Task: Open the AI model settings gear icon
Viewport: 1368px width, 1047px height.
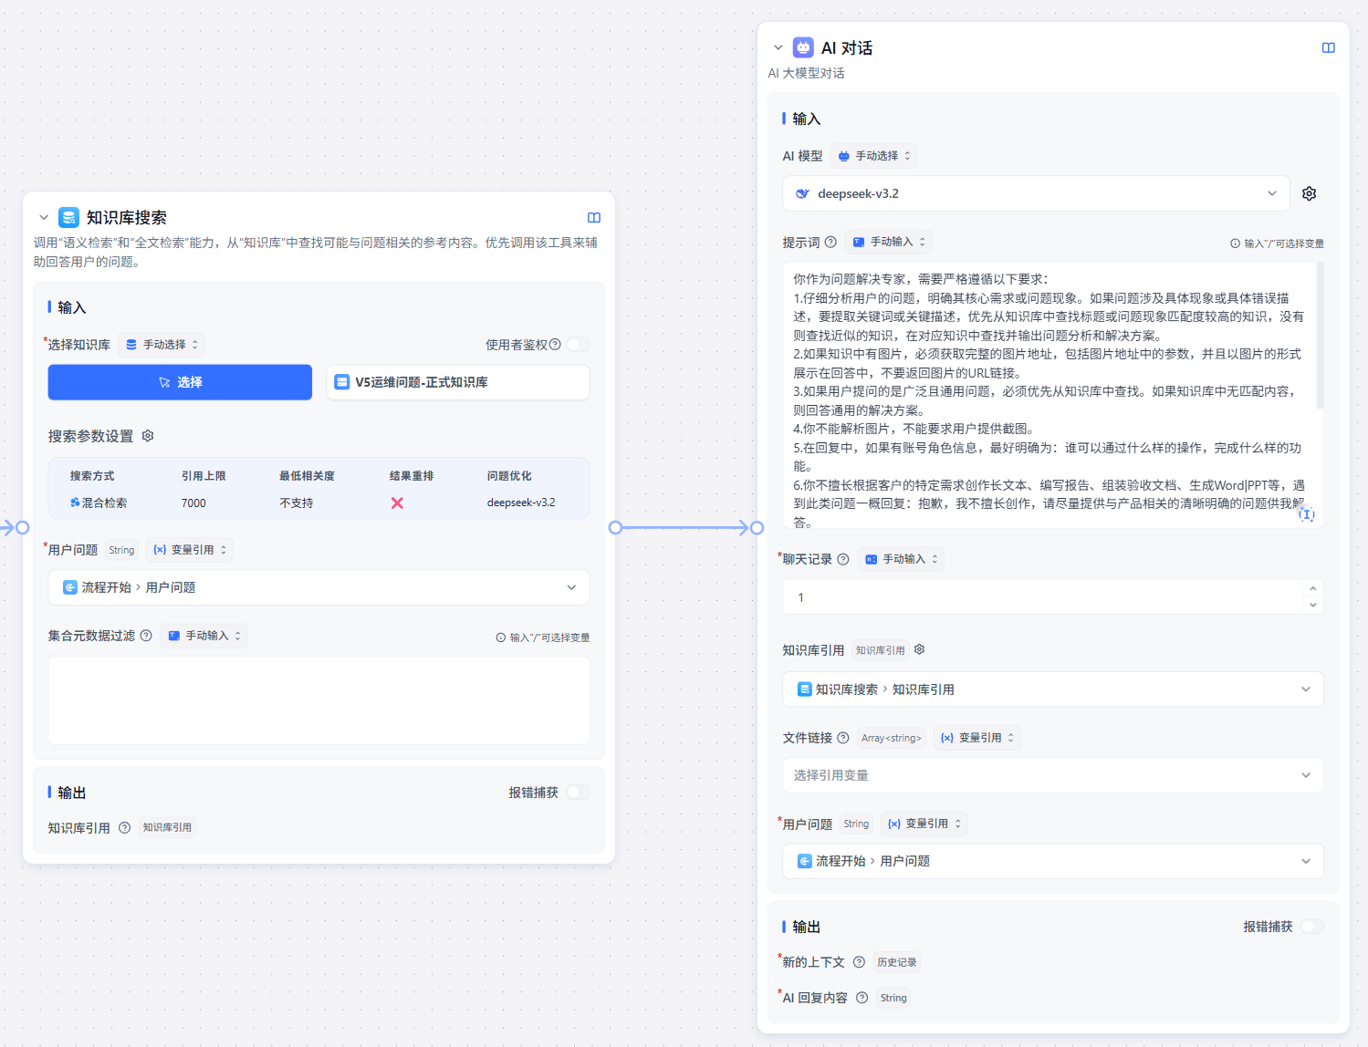Action: point(1309,193)
